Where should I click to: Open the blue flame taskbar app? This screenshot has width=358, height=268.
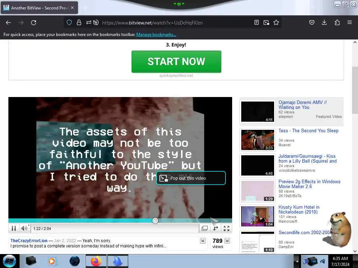(117, 261)
